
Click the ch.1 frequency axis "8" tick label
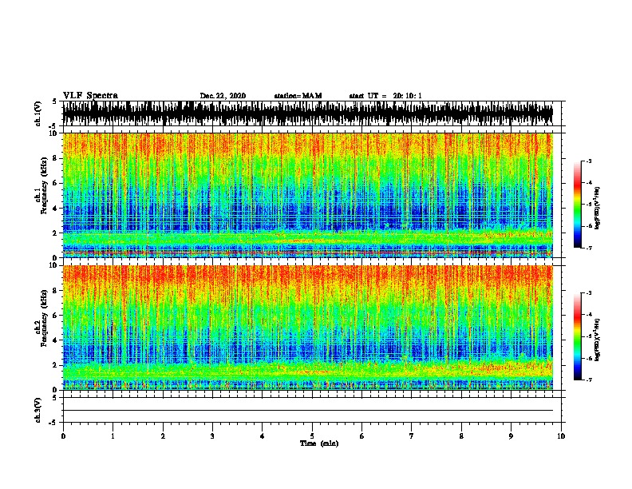[55, 158]
